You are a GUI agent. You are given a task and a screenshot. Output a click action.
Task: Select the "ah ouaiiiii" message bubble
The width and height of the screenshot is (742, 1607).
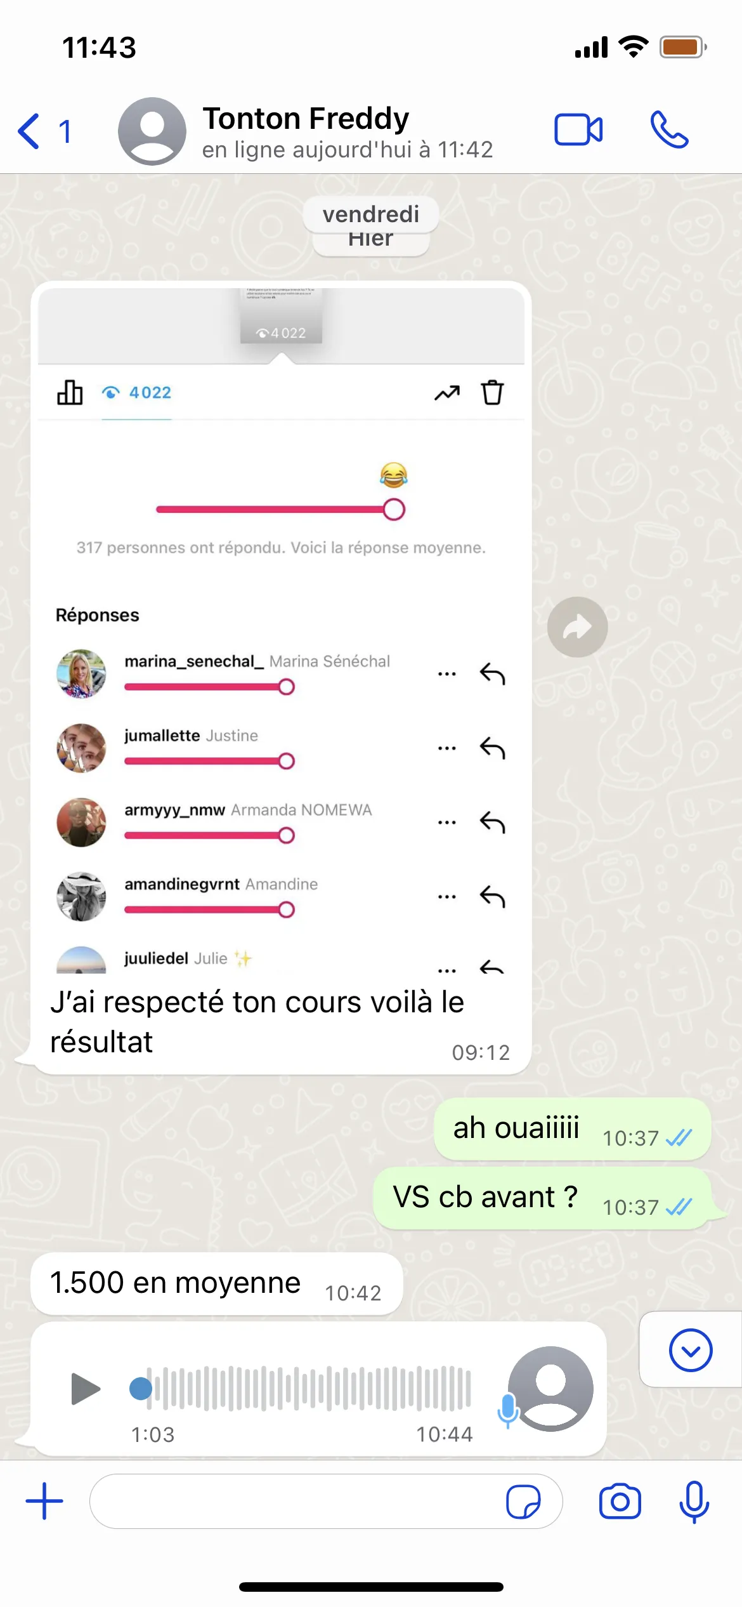pyautogui.click(x=572, y=1129)
